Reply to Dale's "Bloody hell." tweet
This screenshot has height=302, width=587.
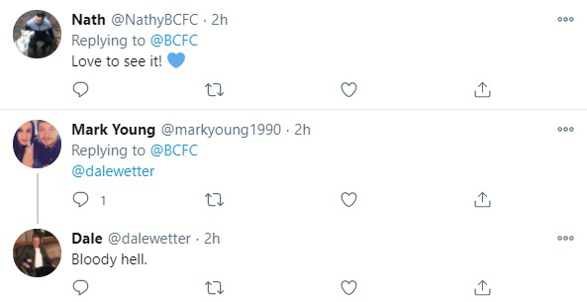click(x=81, y=287)
